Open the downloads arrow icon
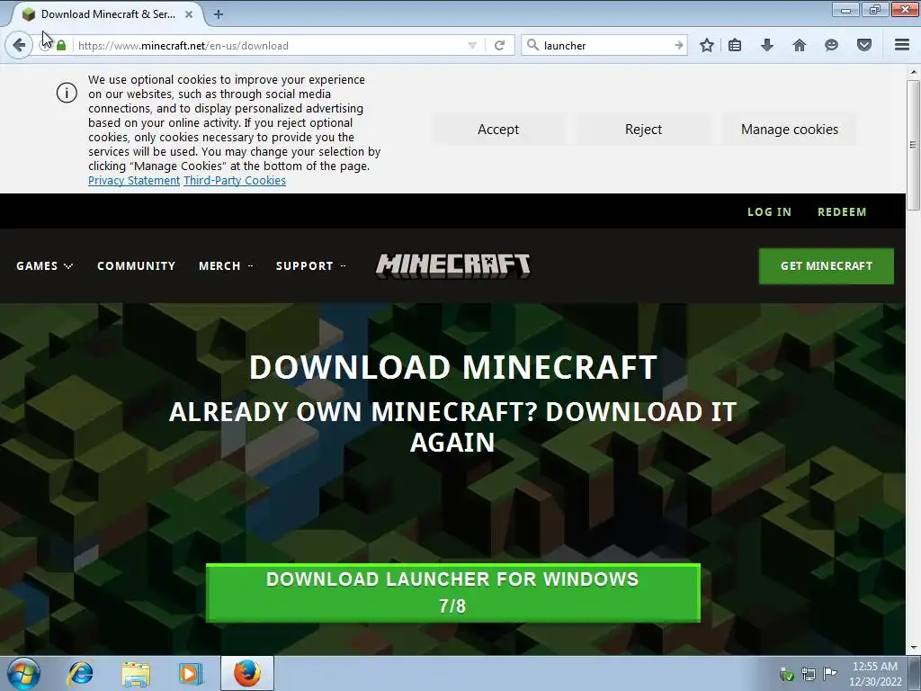921x691 pixels. pos(767,45)
